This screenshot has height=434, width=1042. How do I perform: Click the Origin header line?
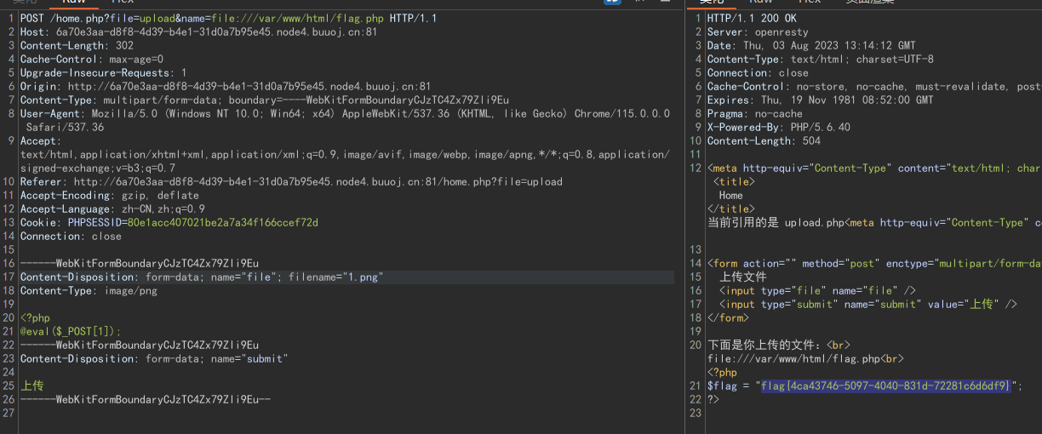(x=226, y=86)
